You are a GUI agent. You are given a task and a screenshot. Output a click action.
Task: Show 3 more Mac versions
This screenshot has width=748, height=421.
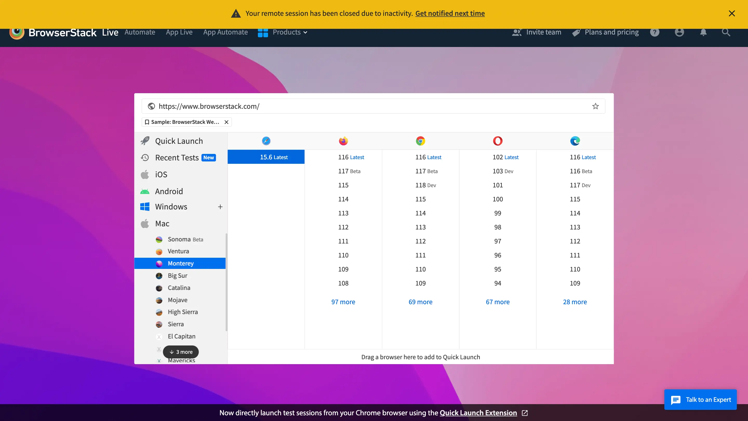click(181, 352)
